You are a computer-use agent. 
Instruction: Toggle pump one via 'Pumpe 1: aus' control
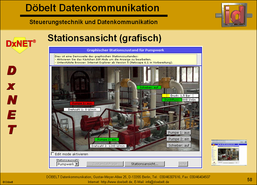(179, 132)
